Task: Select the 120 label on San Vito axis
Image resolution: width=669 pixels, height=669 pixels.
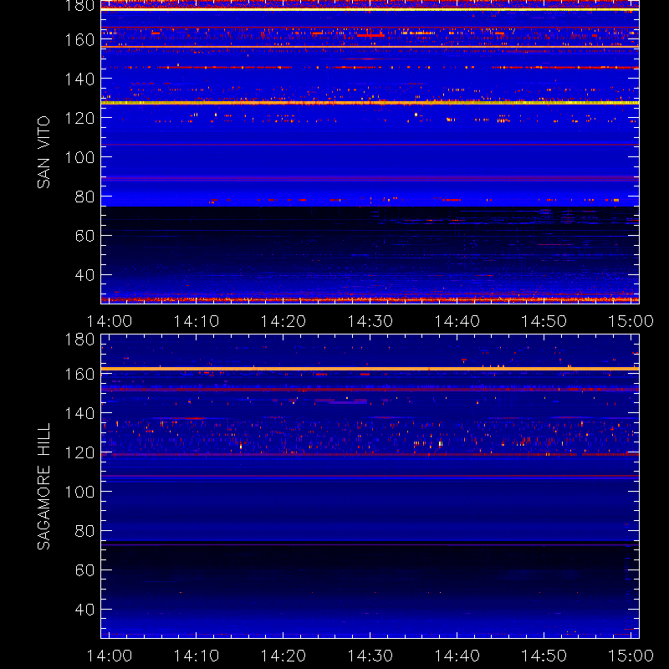Action: (79, 118)
